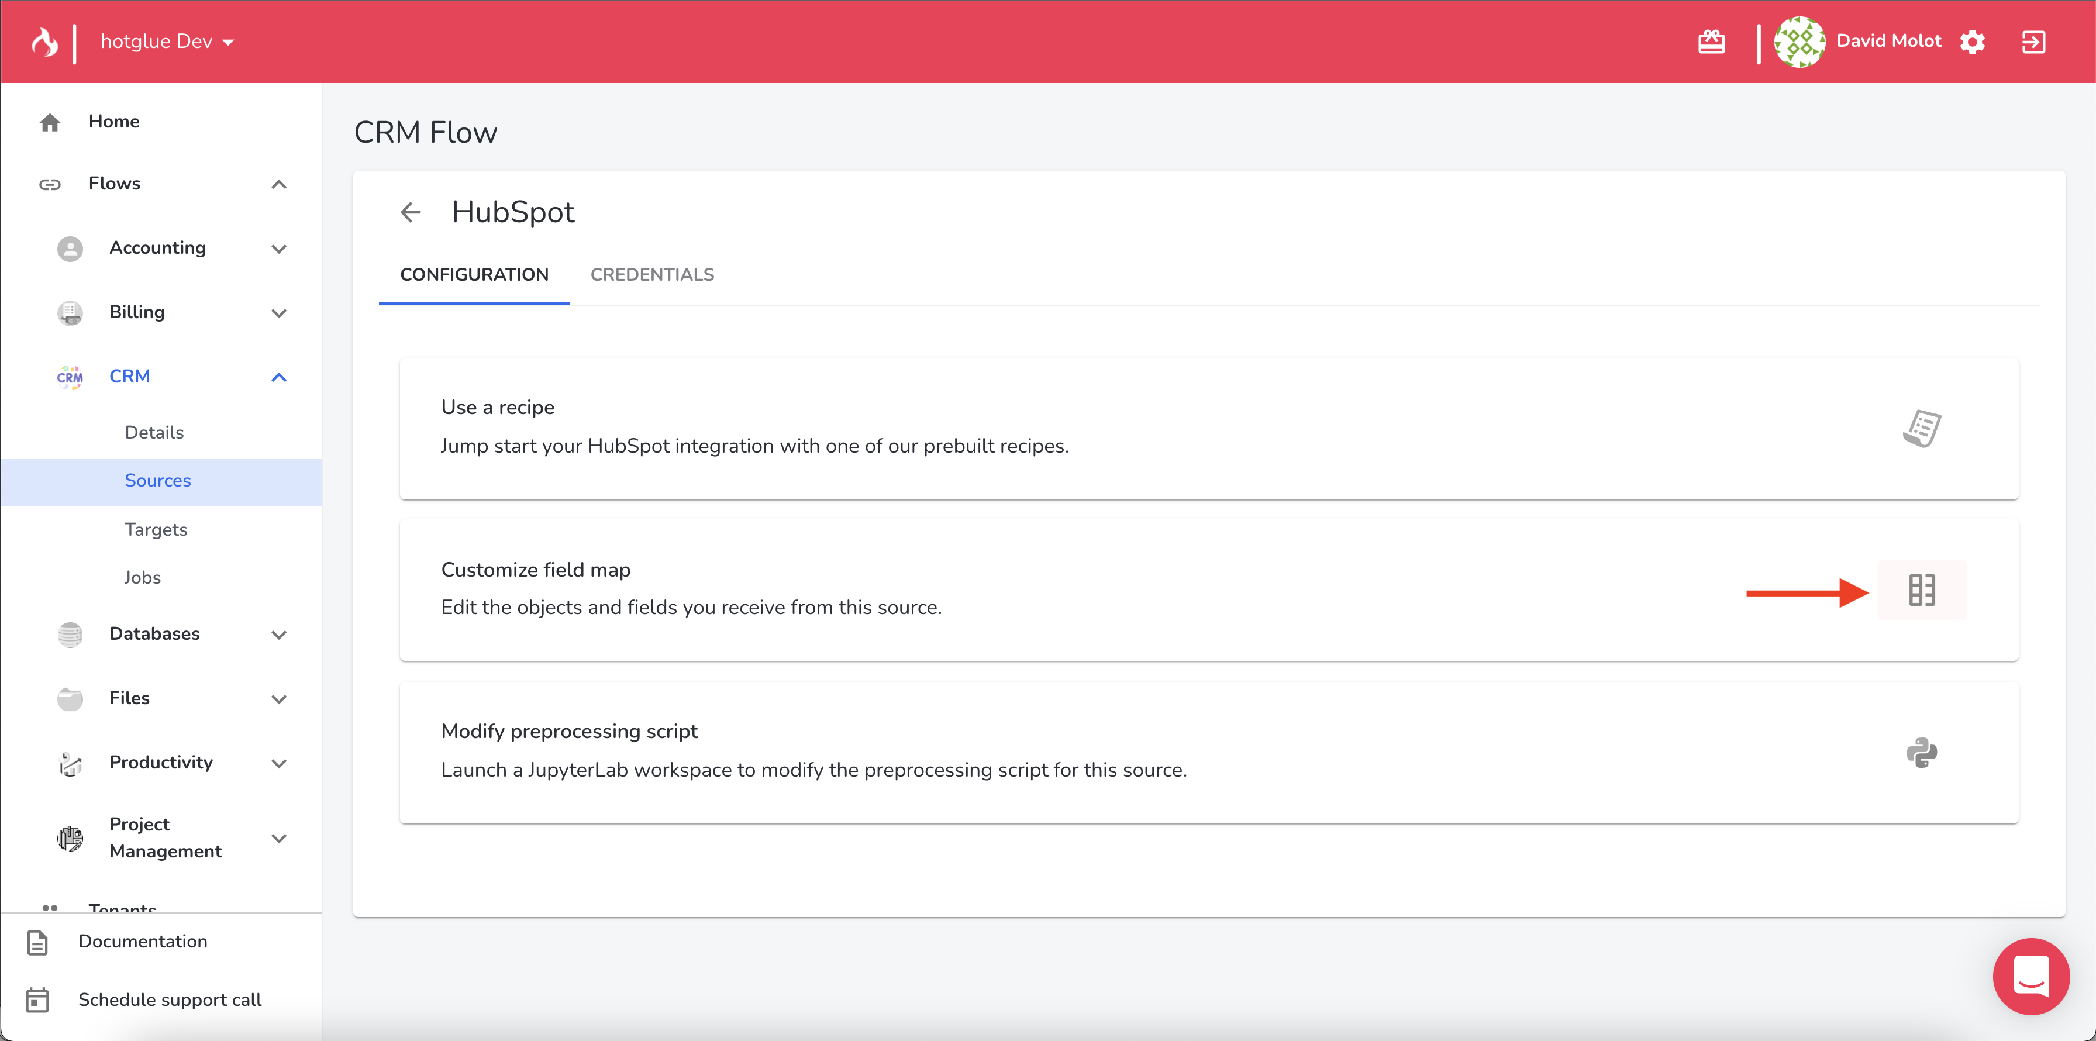The image size is (2096, 1041).
Task: Expand the Accounting flow chevron
Action: pos(279,248)
